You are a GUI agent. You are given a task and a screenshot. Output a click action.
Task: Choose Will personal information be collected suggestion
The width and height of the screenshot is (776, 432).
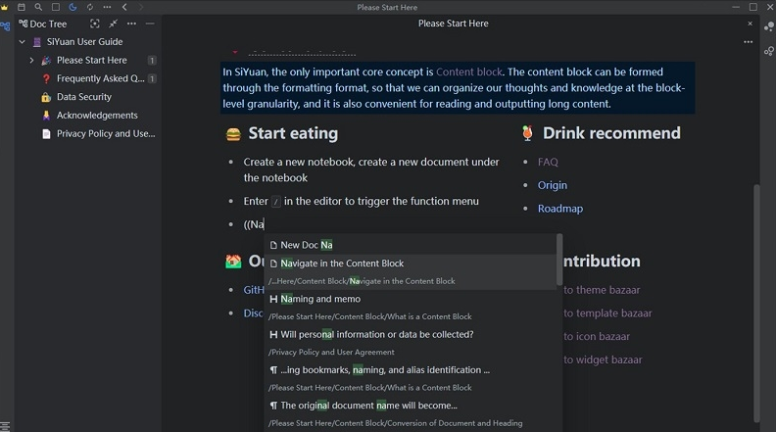pyautogui.click(x=411, y=343)
